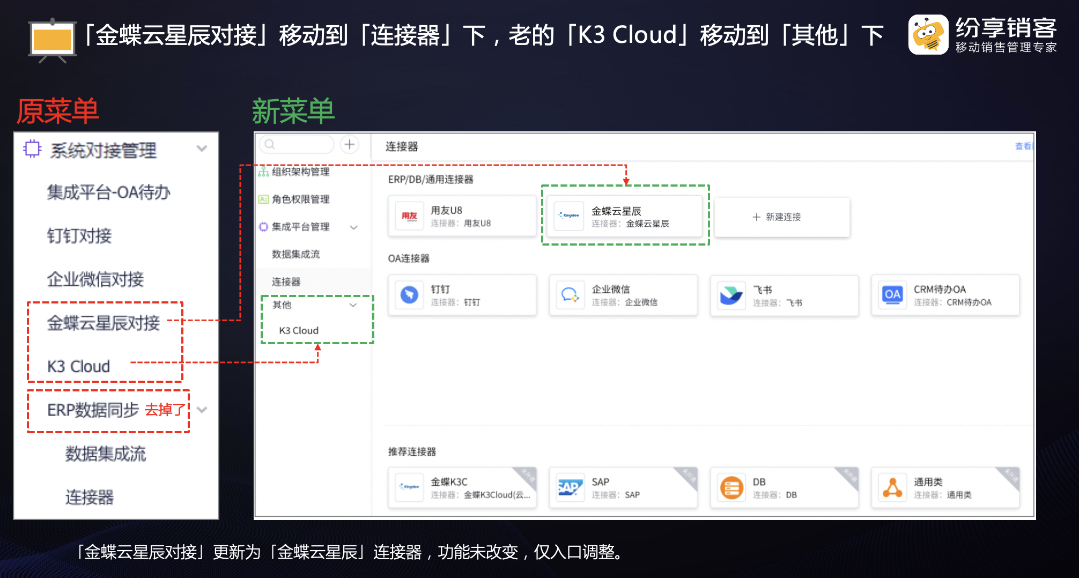Collapse 集成平台管理 chevron in new menu
Screen dimensions: 1079x578
click(354, 227)
